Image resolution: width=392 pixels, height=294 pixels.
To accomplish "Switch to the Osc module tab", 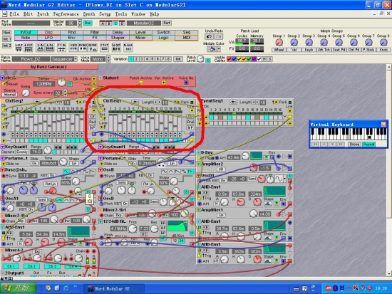I will pos(48,32).
